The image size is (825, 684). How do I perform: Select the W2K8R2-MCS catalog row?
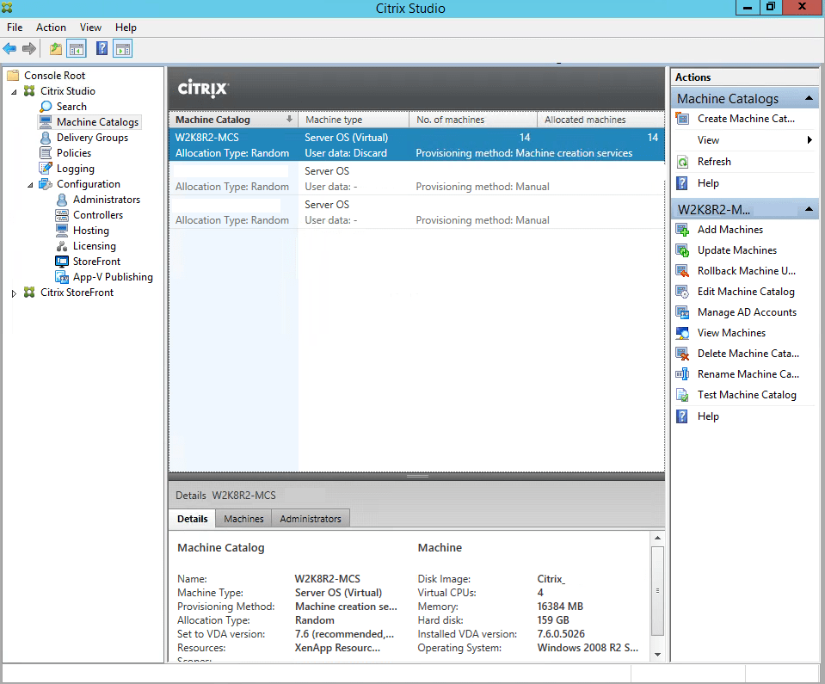click(x=416, y=145)
